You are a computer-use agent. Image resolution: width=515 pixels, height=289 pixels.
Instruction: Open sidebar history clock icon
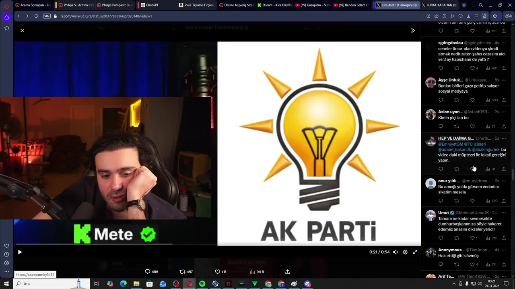click(6, 254)
